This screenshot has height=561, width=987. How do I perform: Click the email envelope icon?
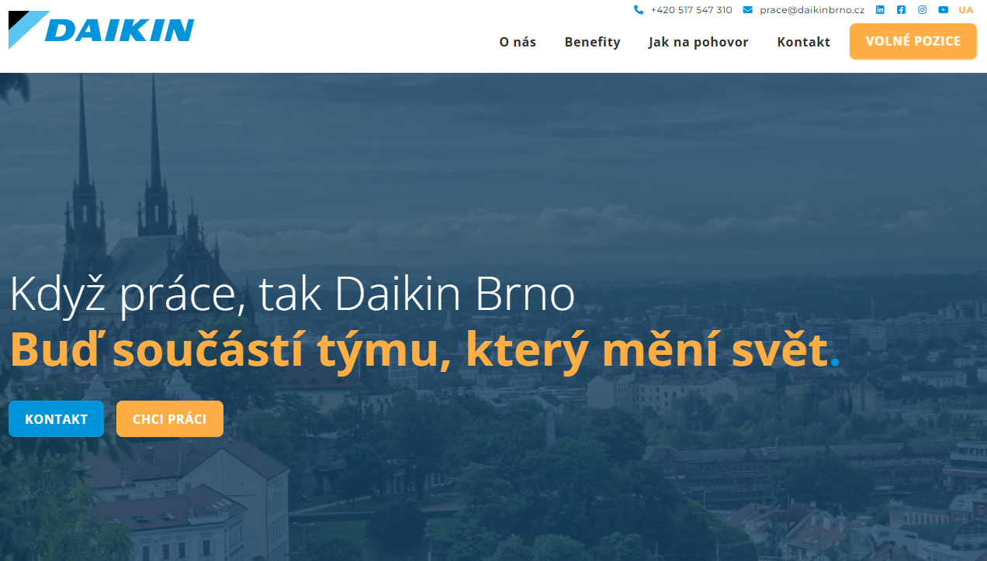pos(747,10)
